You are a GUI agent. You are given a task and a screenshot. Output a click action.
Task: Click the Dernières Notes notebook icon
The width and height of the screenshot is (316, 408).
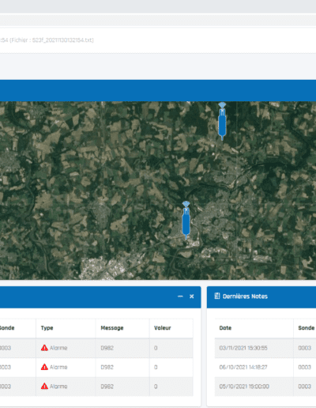click(x=217, y=296)
